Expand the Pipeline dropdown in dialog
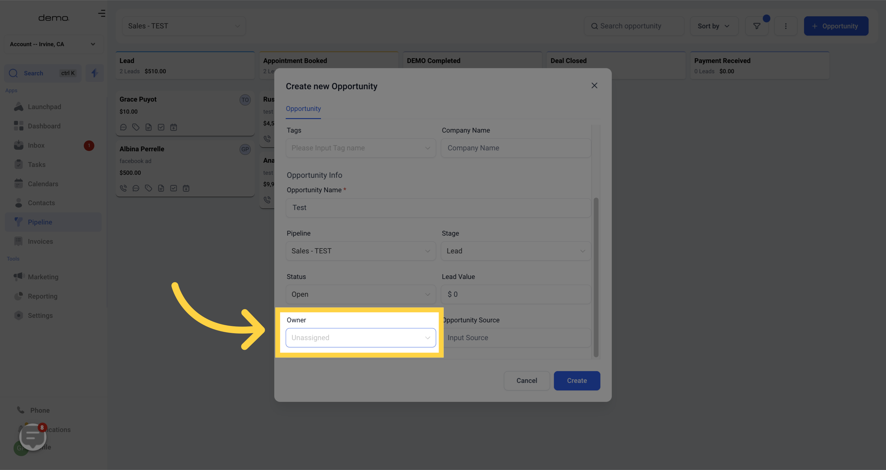The image size is (886, 470). click(361, 251)
